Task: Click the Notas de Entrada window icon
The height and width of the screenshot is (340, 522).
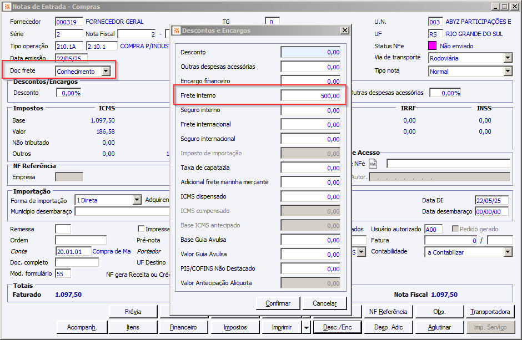Action: 7,7
